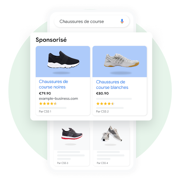Click the microphone voice search icon
Screen dimensions: 182x182
coord(122,21)
